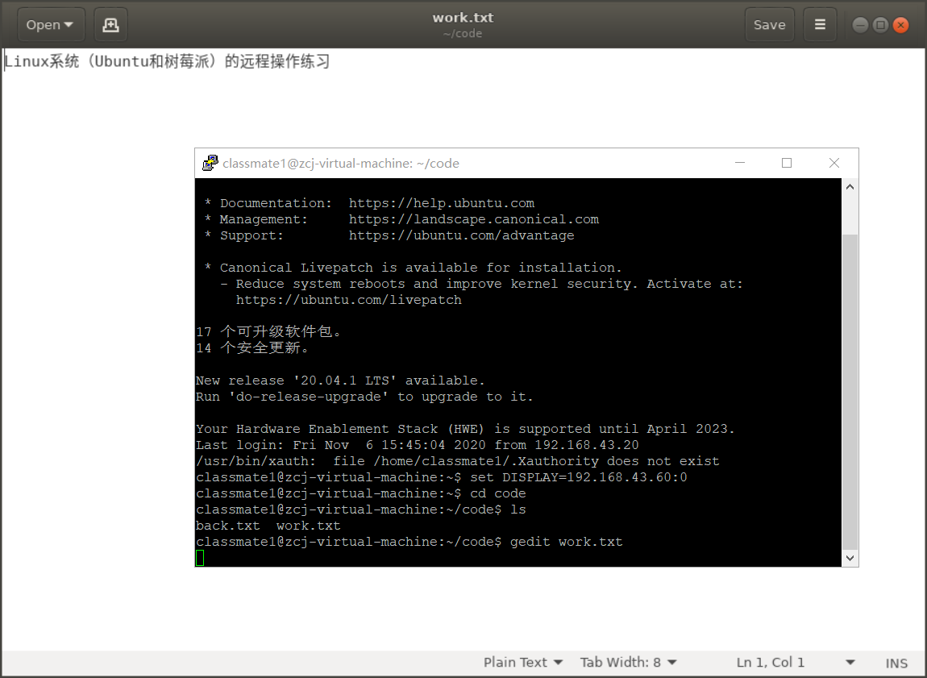This screenshot has width=927, height=678.
Task: Open the Plain Text language dropdown
Action: tap(522, 663)
